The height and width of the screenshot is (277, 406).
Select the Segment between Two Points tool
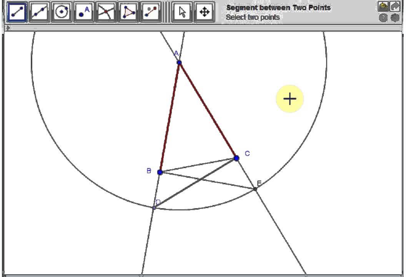click(17, 12)
